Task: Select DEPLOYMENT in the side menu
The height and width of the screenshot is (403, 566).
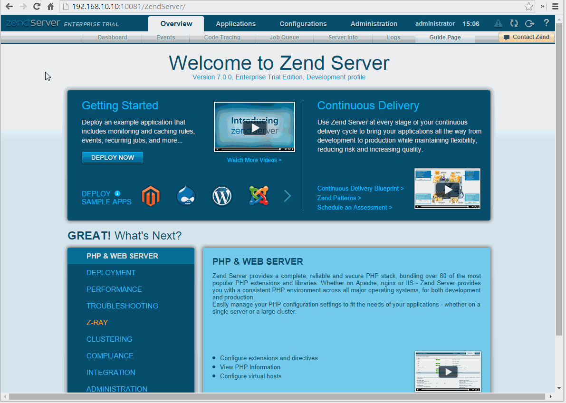Action: pos(131,273)
